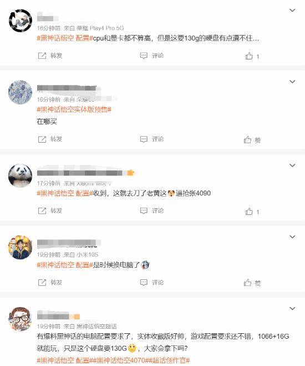Image resolution: width=305 pixels, height=366 pixels.
Task: Like the 是时候换电脑了 post
Action: click(252, 283)
